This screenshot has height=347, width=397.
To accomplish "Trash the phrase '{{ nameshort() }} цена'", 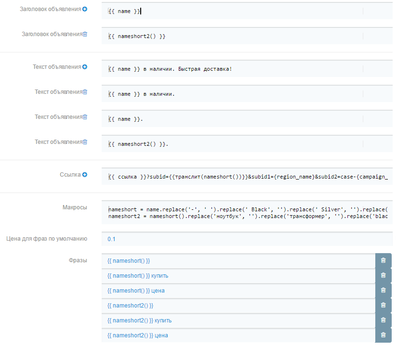I will pos(383,290).
